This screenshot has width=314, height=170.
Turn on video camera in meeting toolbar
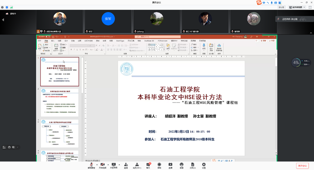pyautogui.click(x=103, y=165)
